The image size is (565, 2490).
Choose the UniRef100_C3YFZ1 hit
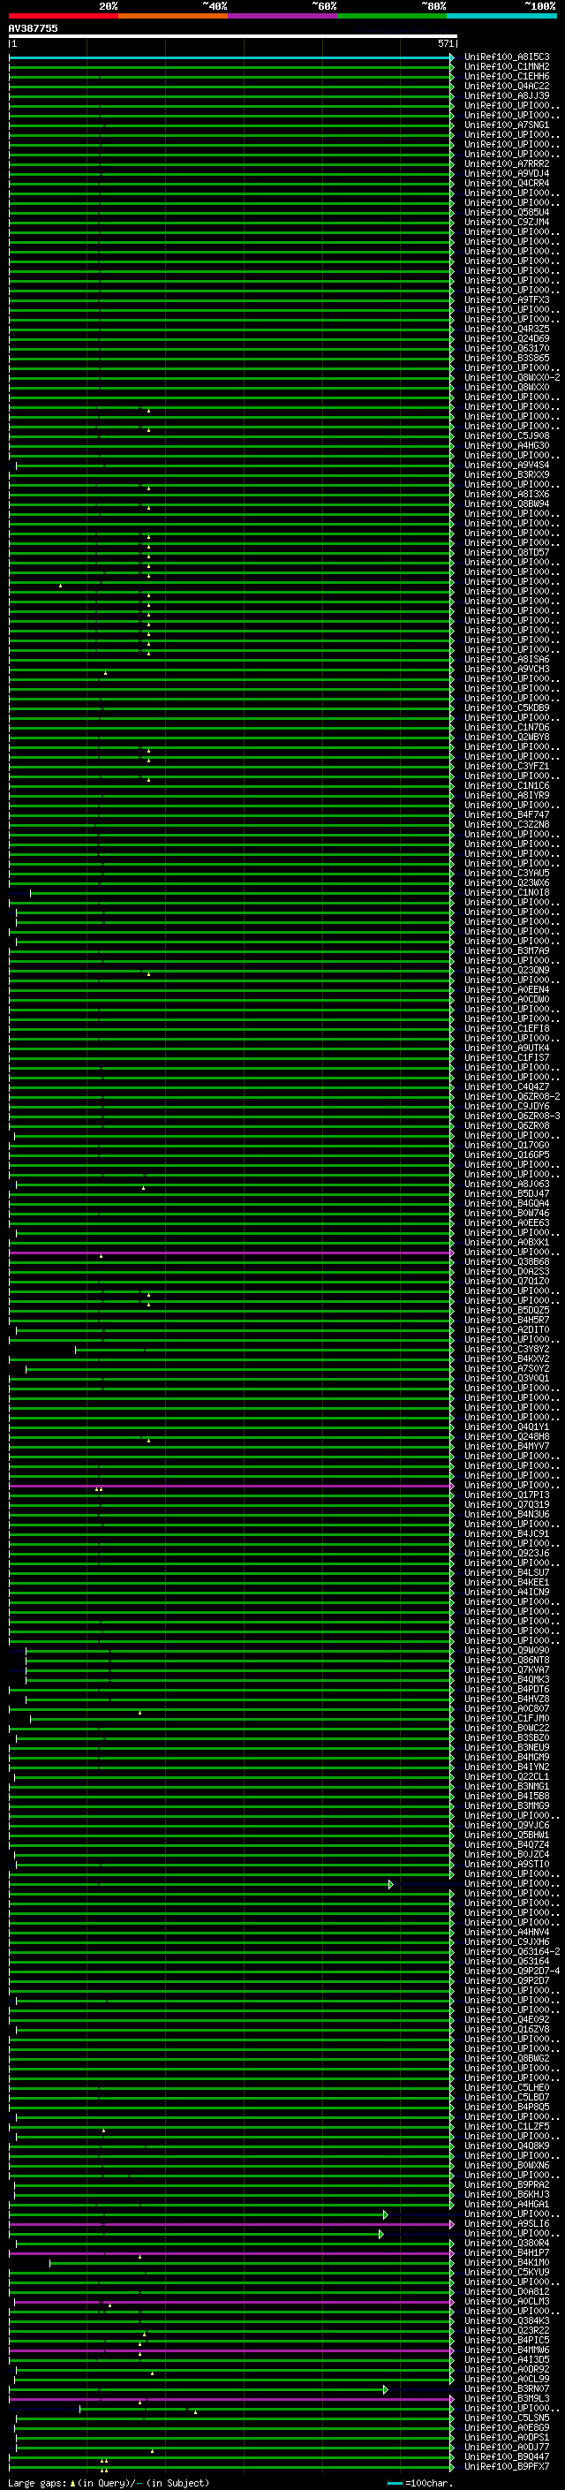(507, 767)
